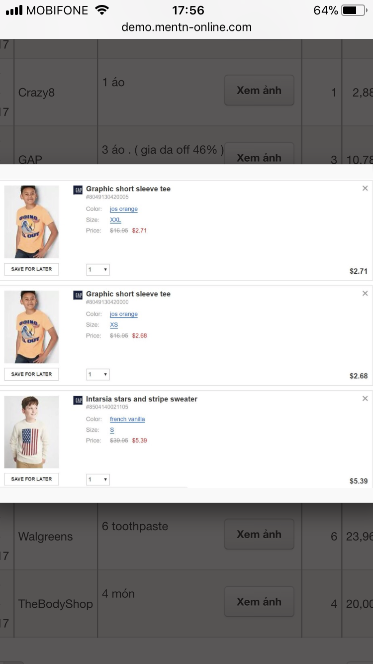373x664 pixels.
Task: Click GAP logo beside the XS tee
Action: 78,295
